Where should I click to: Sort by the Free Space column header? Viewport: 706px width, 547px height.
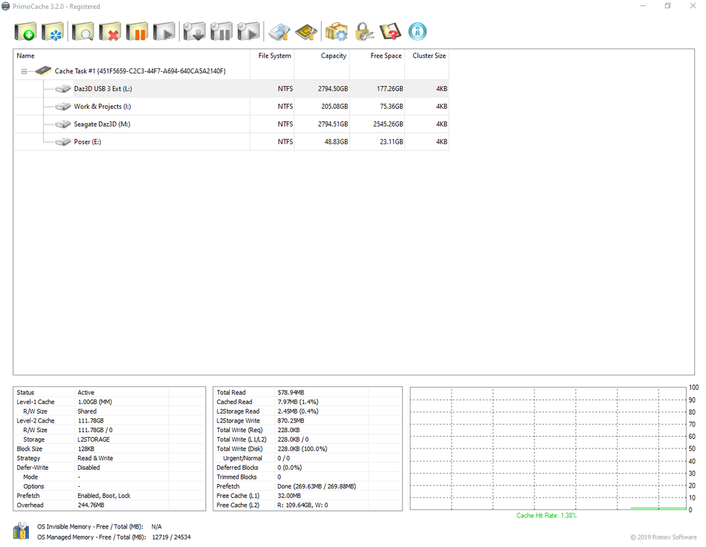tap(377, 56)
